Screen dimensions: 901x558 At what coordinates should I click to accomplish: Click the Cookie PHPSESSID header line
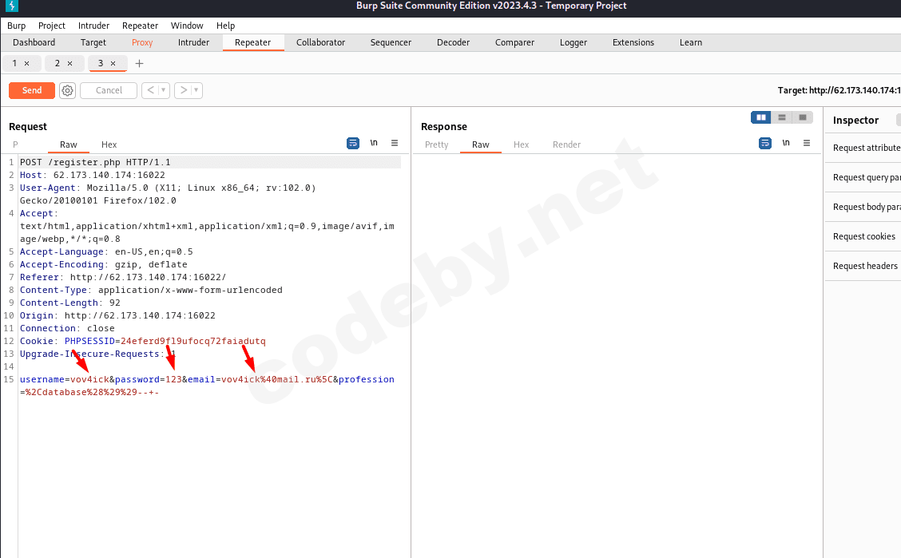tap(142, 341)
